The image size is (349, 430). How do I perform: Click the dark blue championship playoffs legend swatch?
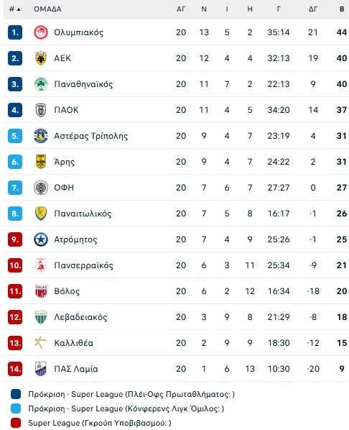pos(16,394)
